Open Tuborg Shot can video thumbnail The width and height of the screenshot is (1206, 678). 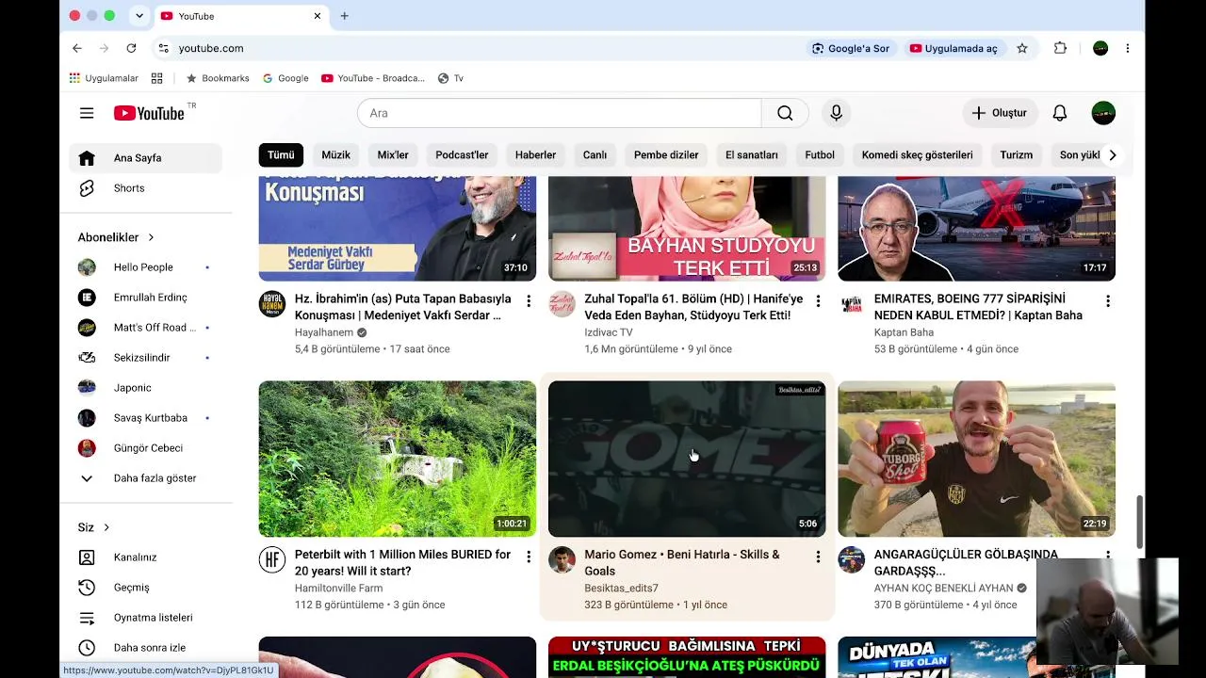point(976,459)
